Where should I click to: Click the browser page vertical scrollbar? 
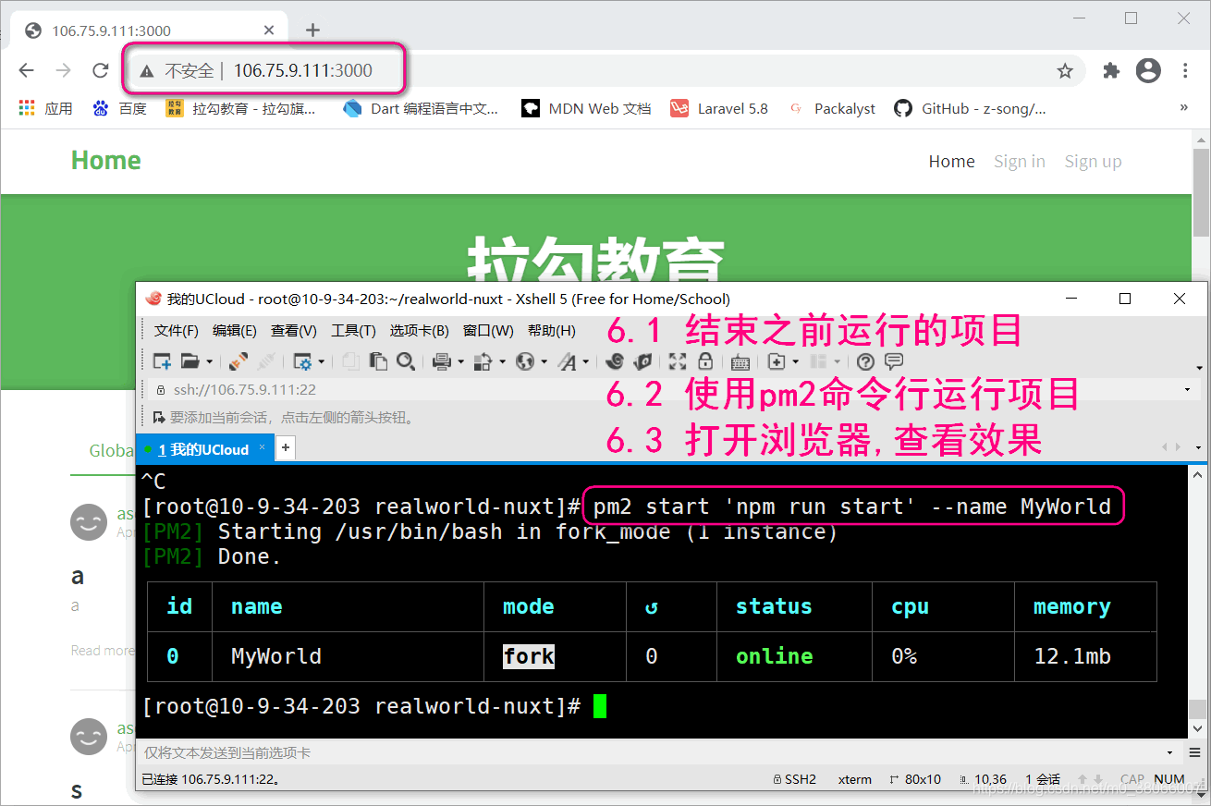point(1201,194)
